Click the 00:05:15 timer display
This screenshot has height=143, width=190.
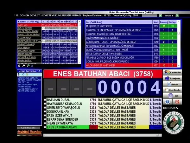pos(171,108)
